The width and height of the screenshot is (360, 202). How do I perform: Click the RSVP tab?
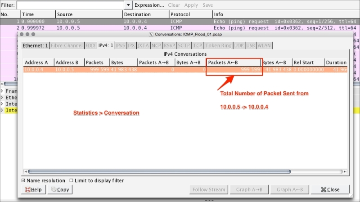(x=170, y=45)
